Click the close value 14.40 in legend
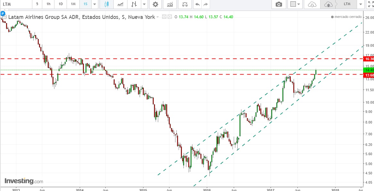This screenshot has height=191, width=374. [x=228, y=17]
